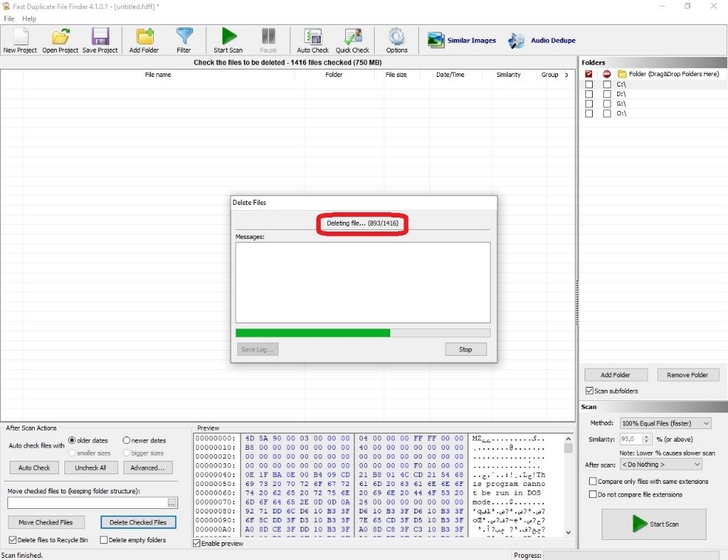Browse destination folder with ellipsis button

coord(171,503)
